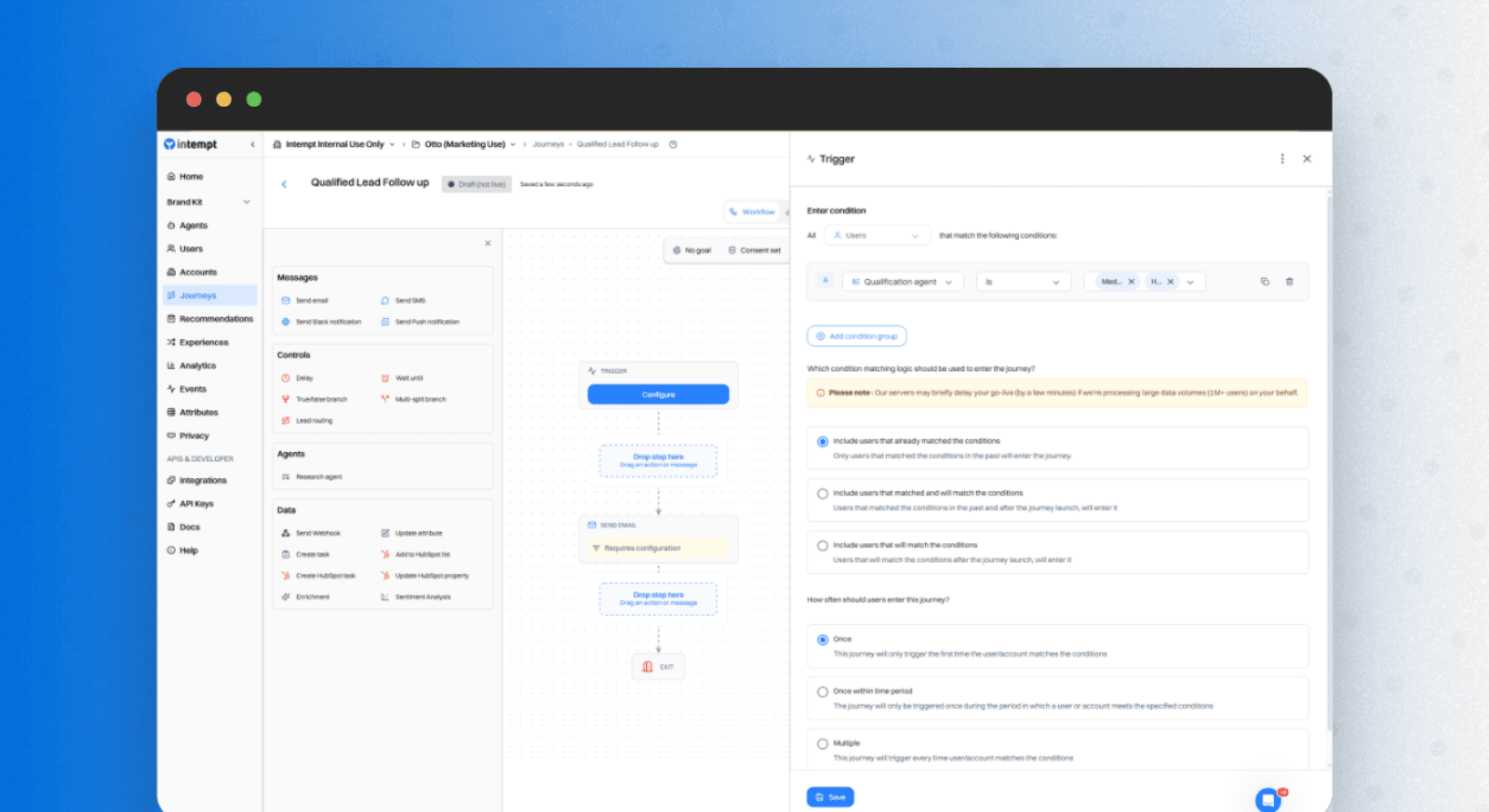
Task: Expand the condition values dropdown arrow
Action: (x=1190, y=282)
